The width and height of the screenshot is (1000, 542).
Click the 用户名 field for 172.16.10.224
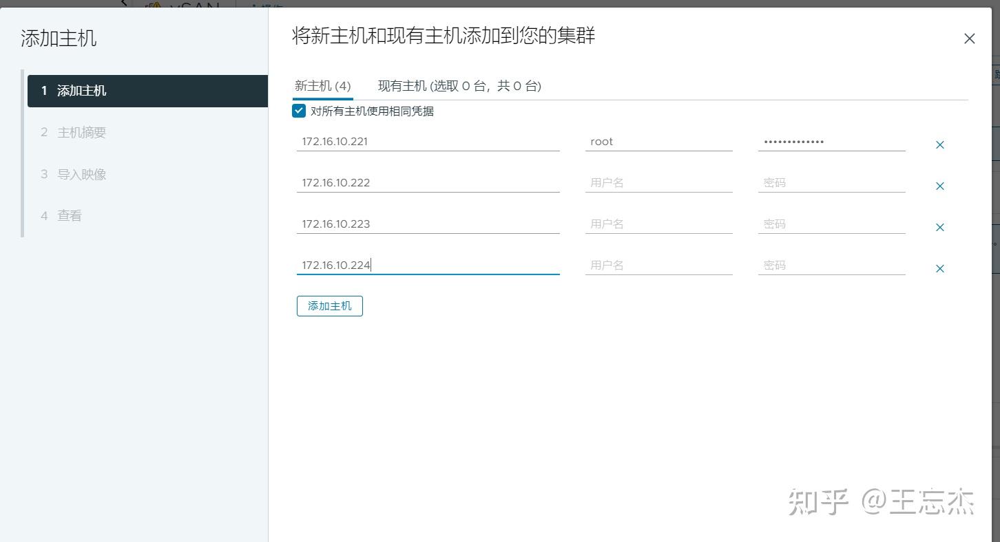[x=658, y=265]
